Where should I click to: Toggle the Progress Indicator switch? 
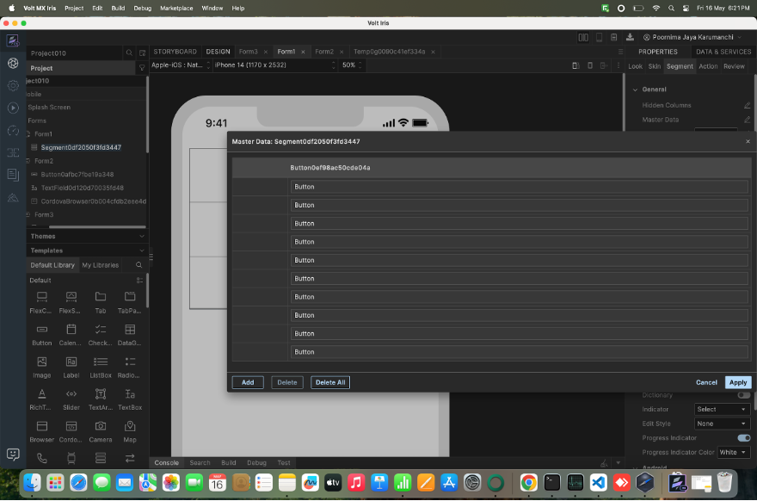(743, 437)
